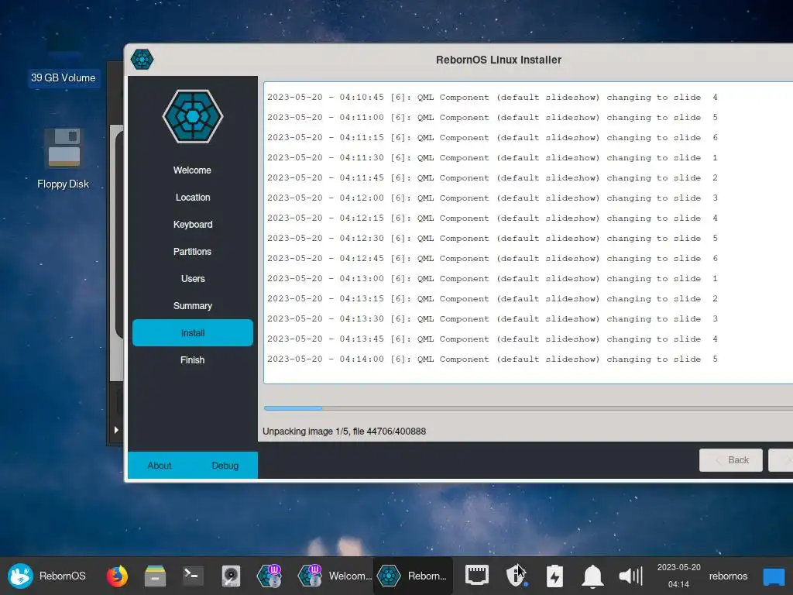The width and height of the screenshot is (793, 595).
Task: Click the RebornOS Linux Installer title
Action: [x=499, y=60]
